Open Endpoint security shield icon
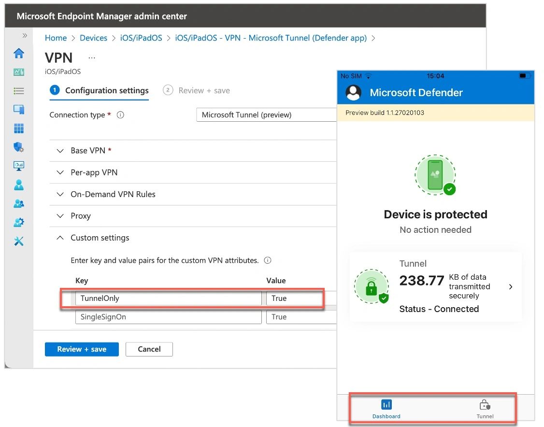 pyautogui.click(x=19, y=147)
